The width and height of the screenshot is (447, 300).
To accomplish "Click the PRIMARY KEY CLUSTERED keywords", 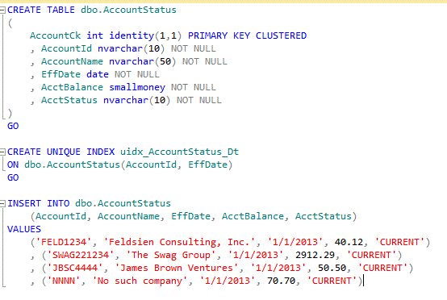I will click(247, 35).
